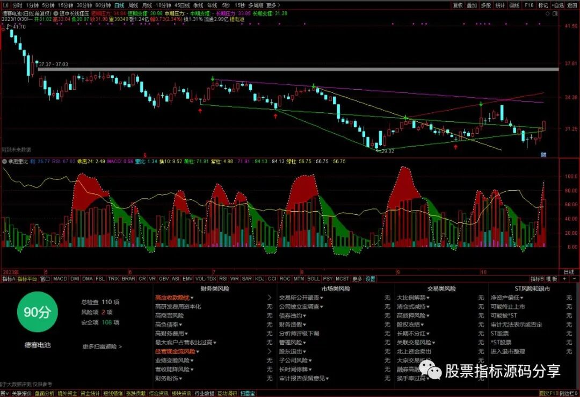
Task: Select the 60分钟 period tab
Action: [103, 5]
